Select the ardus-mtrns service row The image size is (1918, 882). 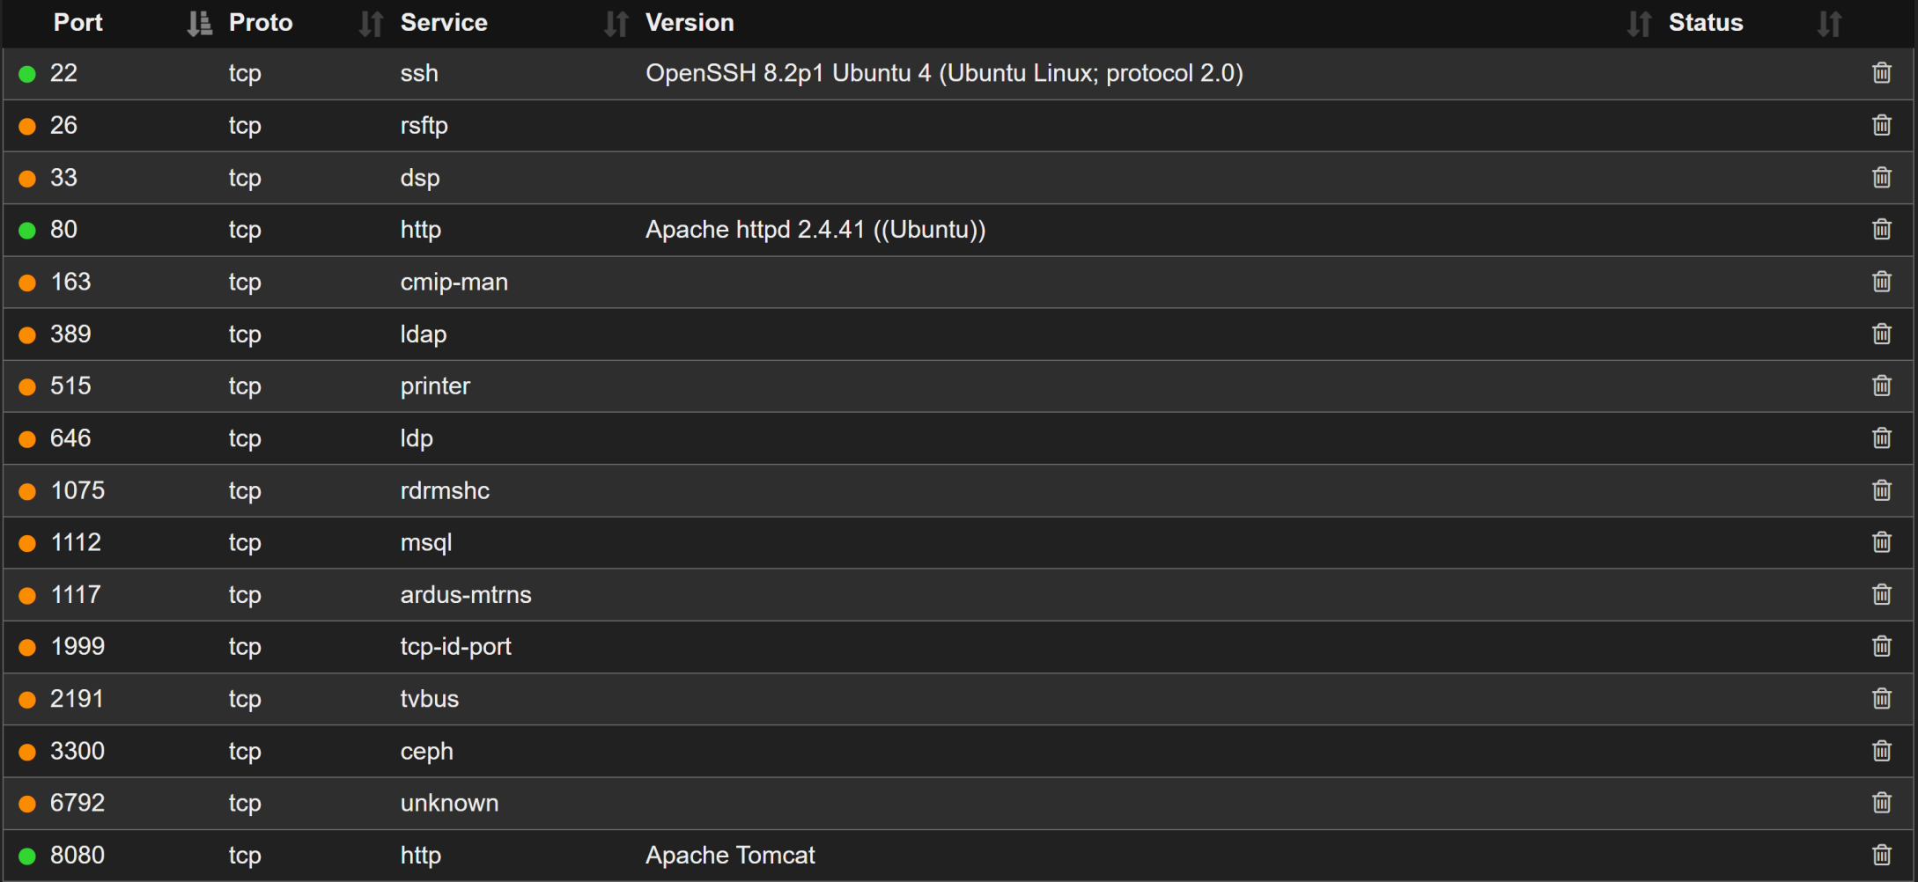[465, 595]
